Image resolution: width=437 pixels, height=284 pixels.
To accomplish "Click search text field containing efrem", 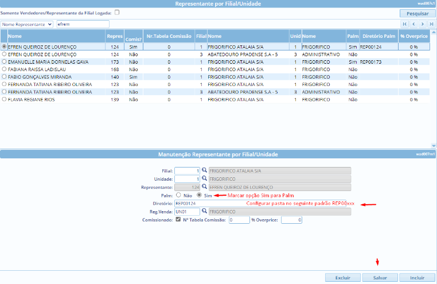I will 83,24.
